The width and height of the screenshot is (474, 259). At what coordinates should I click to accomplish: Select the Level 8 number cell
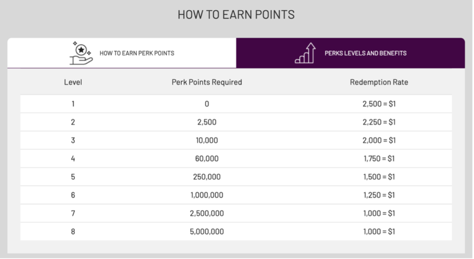click(73, 232)
